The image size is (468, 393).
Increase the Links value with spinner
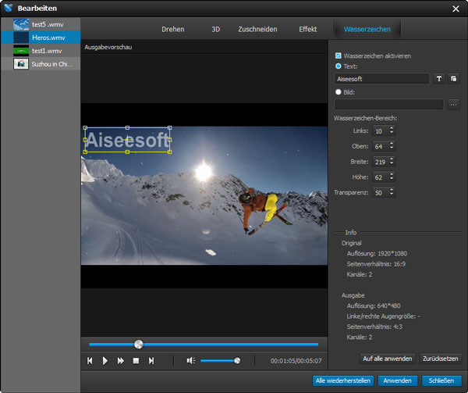pyautogui.click(x=392, y=128)
